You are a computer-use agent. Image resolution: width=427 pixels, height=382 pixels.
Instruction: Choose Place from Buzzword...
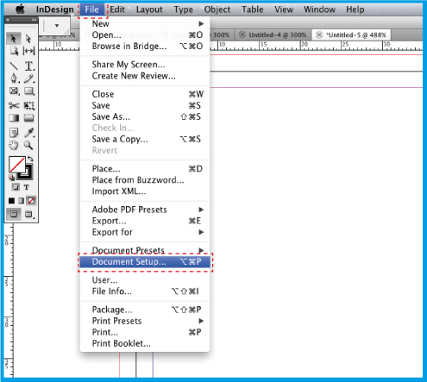tap(145, 180)
